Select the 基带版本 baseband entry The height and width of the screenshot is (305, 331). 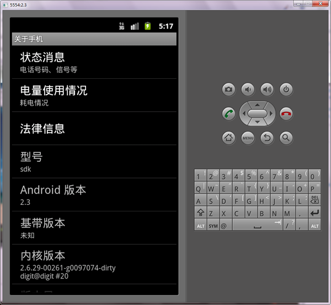click(94, 228)
